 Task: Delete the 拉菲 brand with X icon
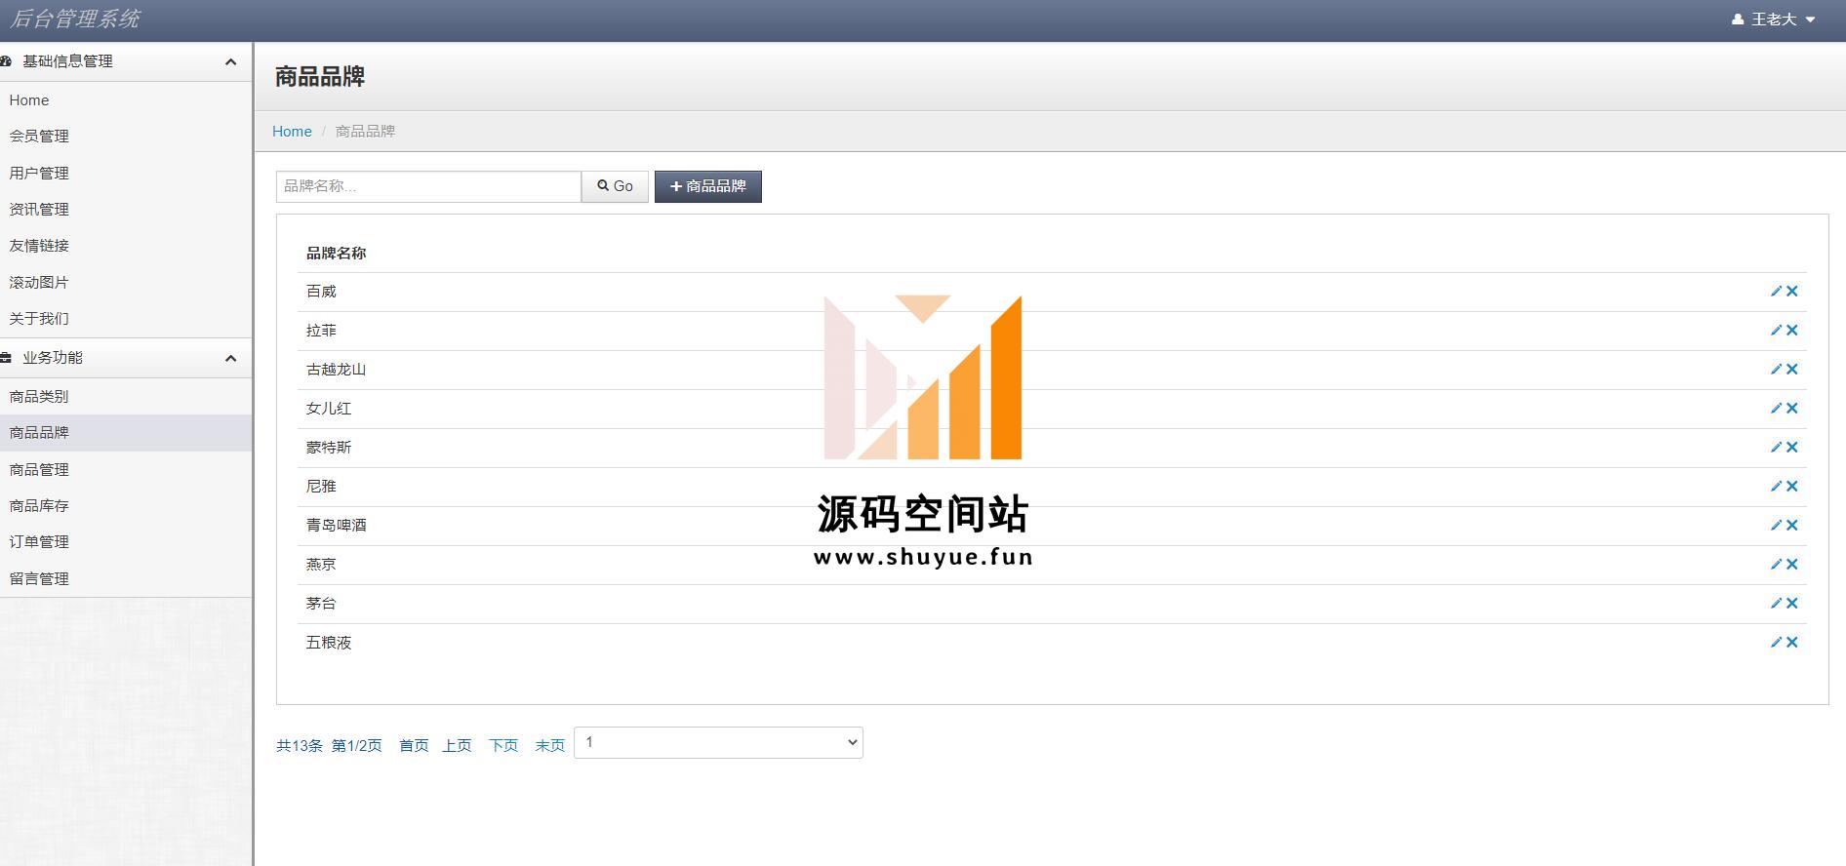1792,331
